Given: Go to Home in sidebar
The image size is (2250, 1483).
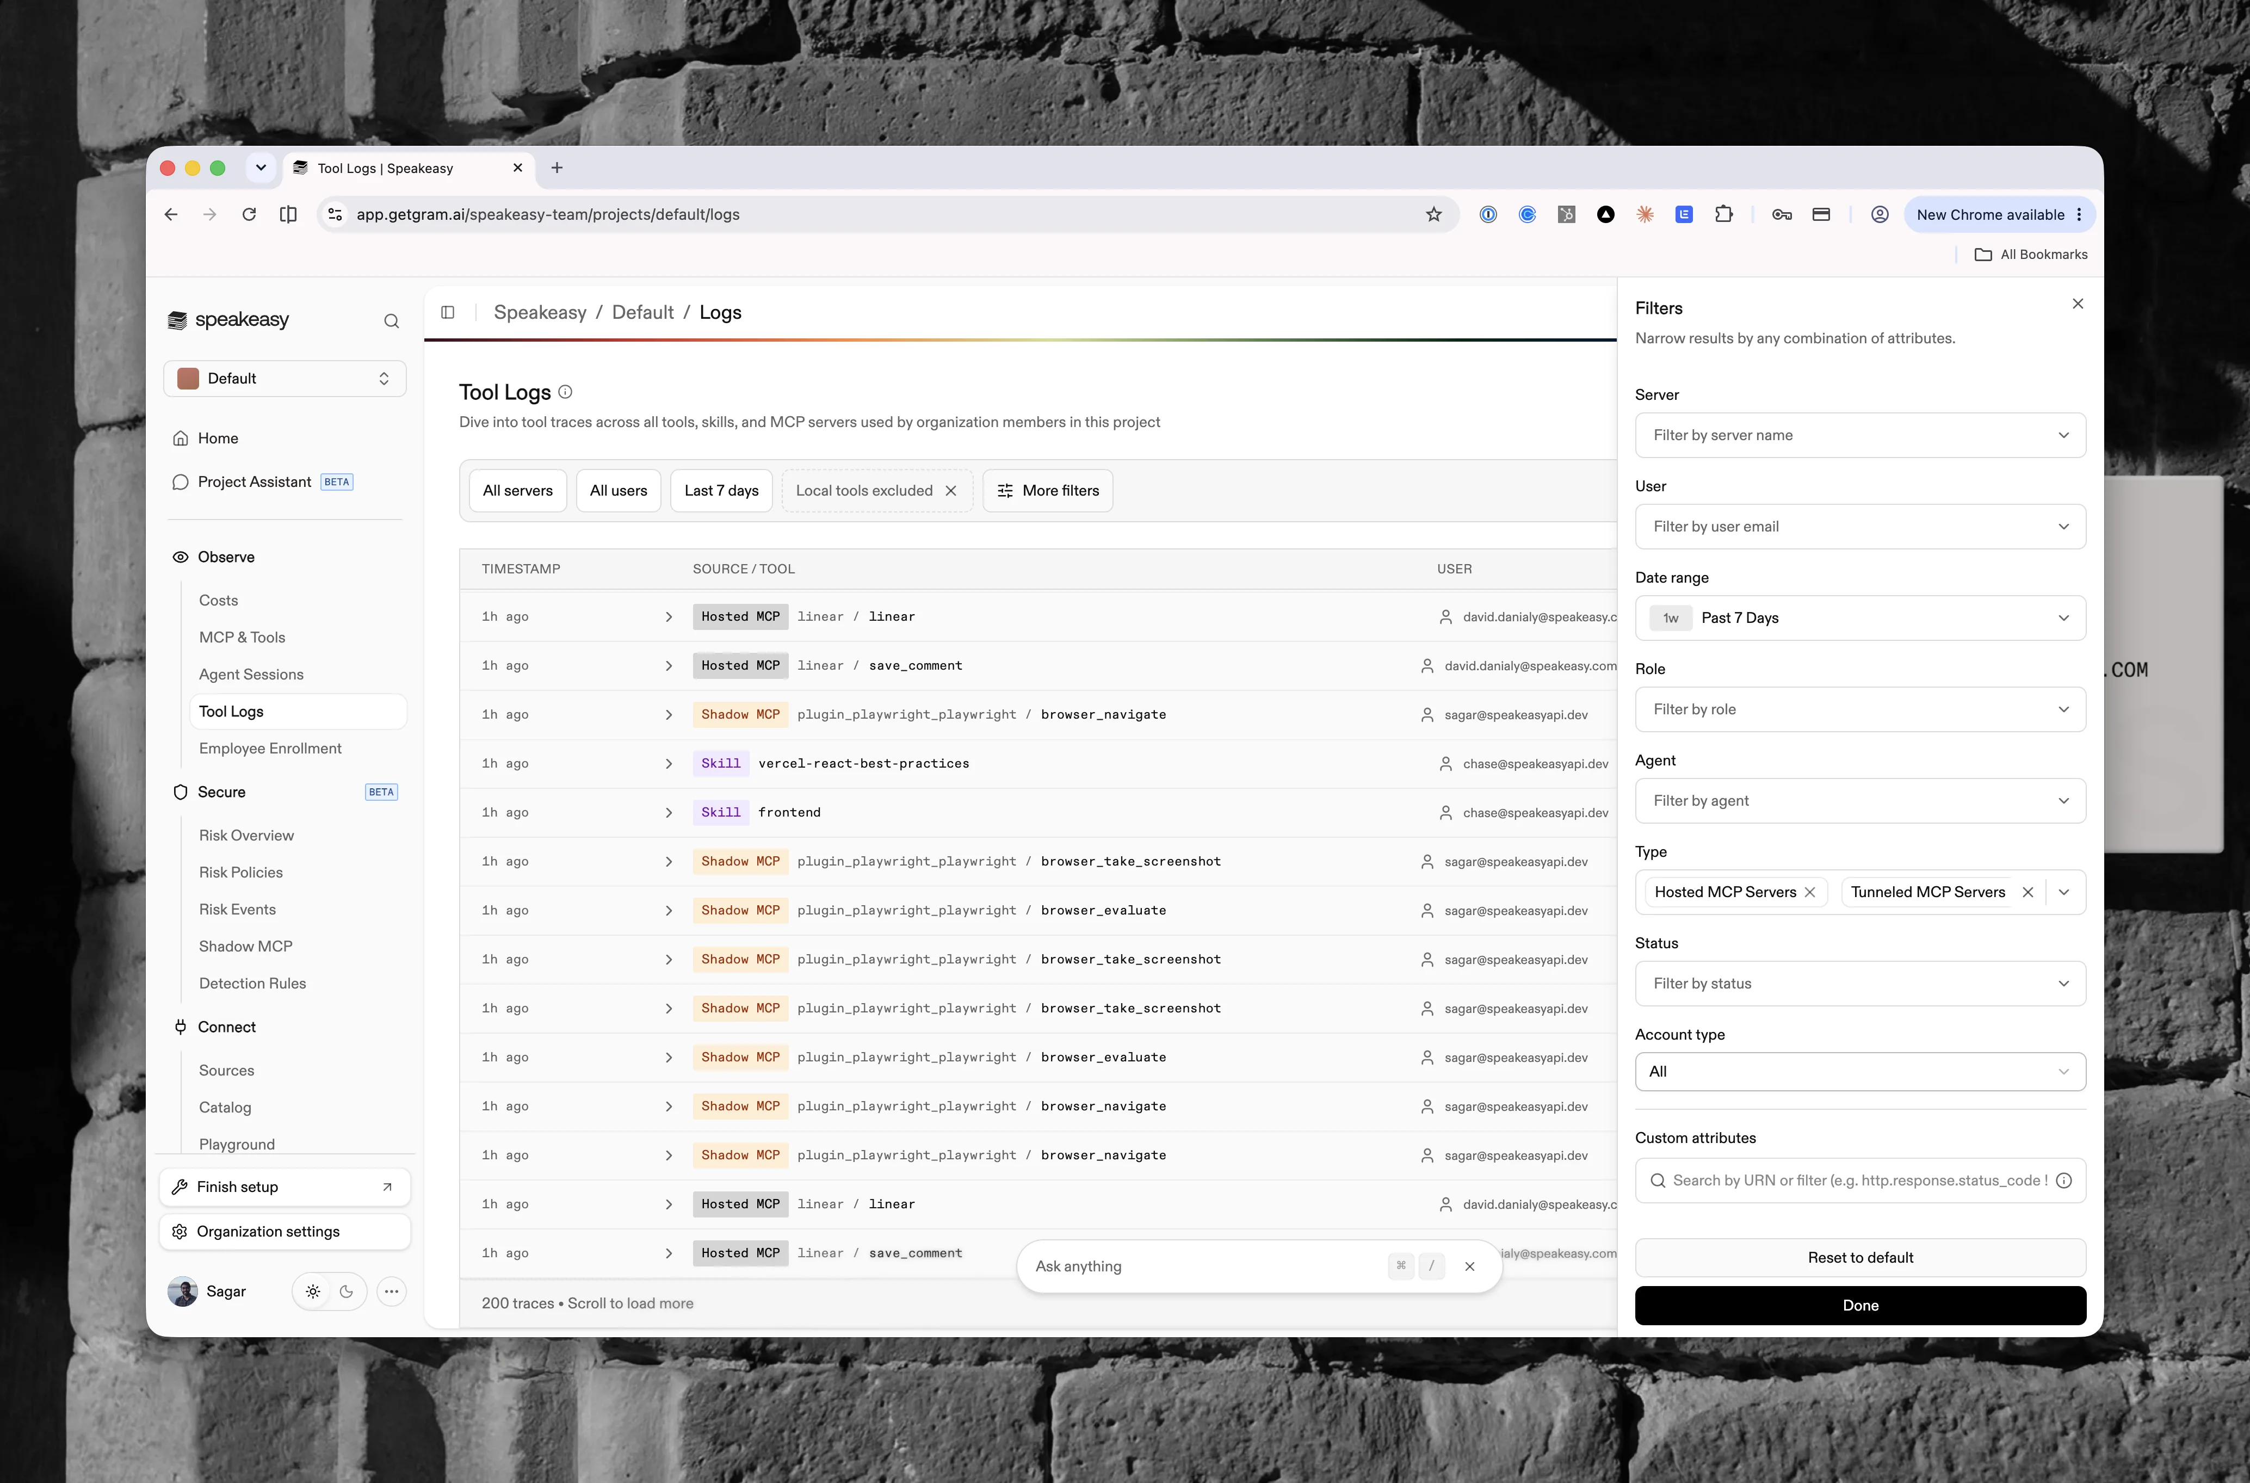Looking at the screenshot, I should click(218, 438).
